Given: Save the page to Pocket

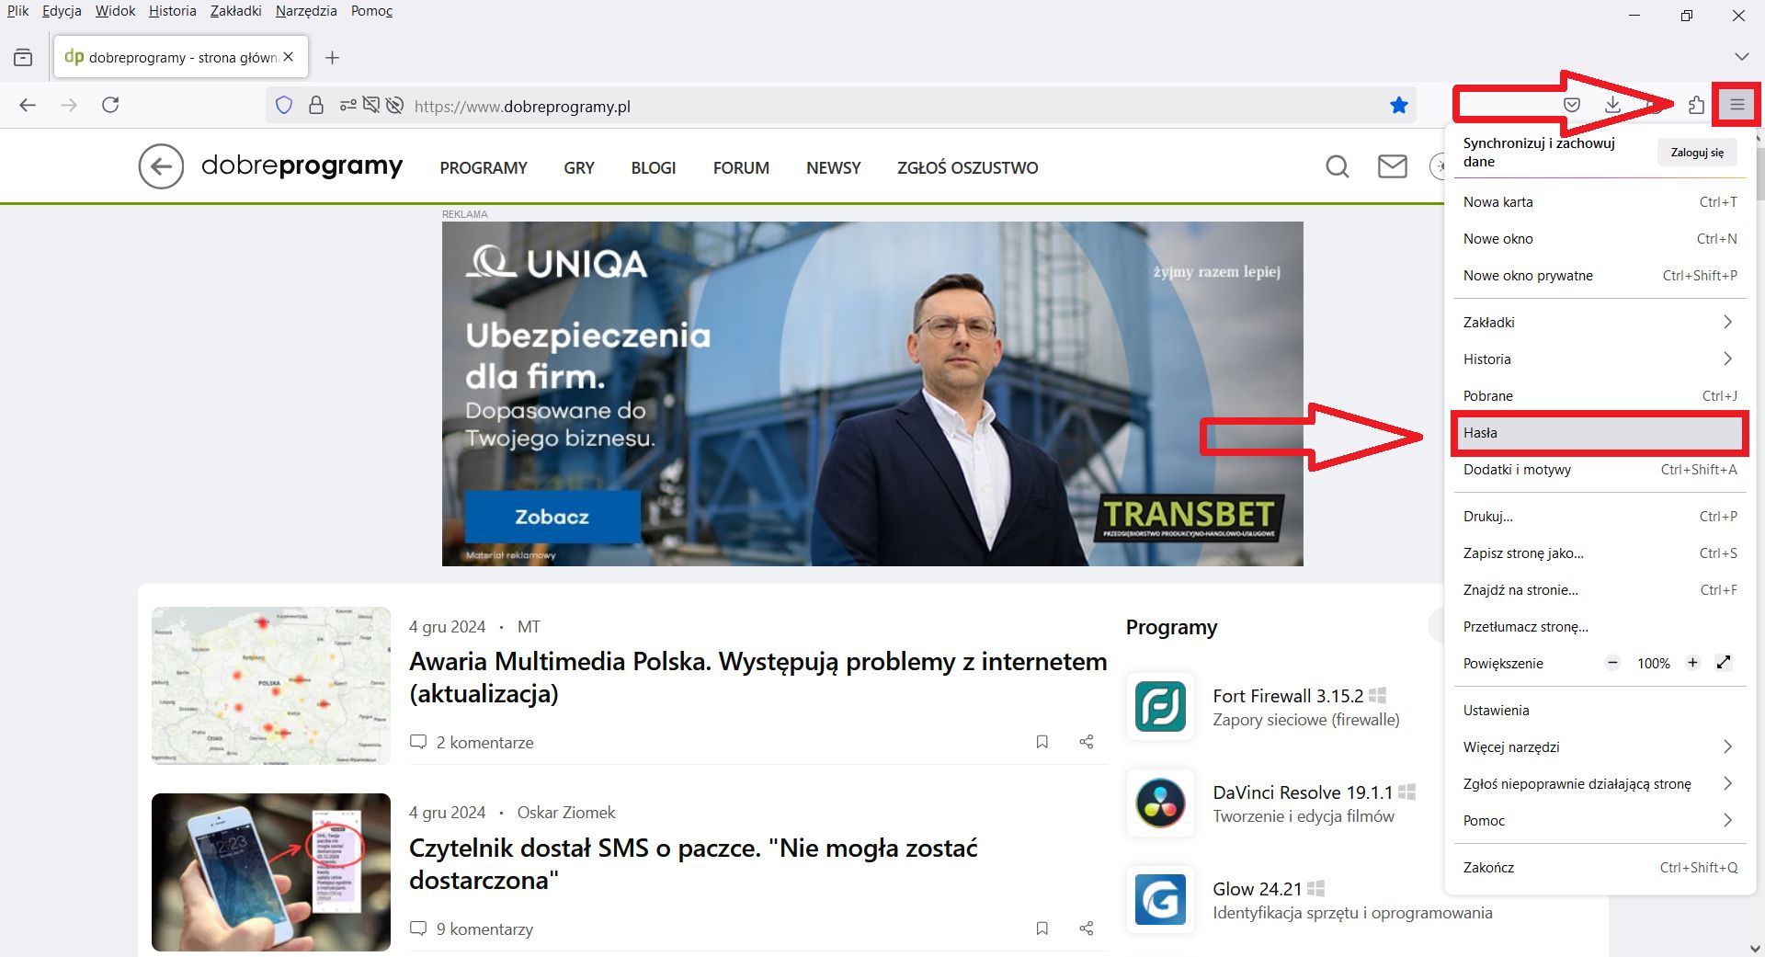Looking at the screenshot, I should 1571,105.
